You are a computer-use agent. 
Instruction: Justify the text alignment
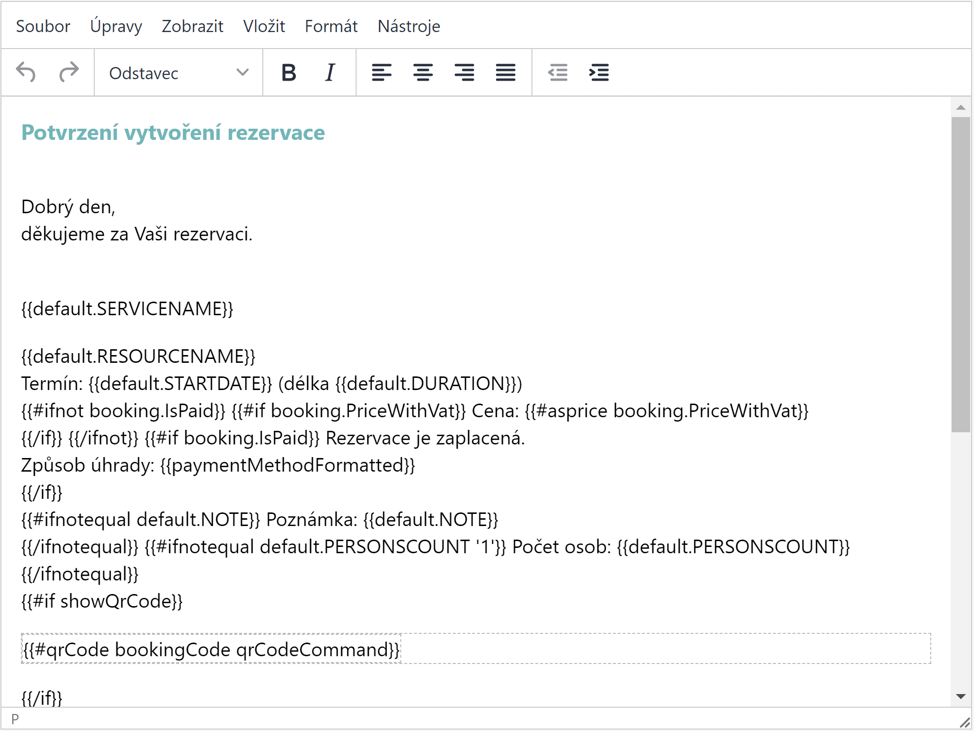(505, 73)
